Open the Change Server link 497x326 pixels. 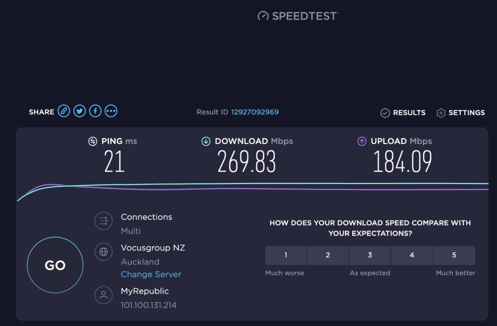(151, 274)
